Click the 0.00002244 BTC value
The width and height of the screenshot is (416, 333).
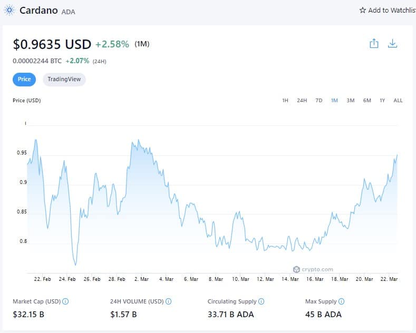pyautogui.click(x=37, y=61)
